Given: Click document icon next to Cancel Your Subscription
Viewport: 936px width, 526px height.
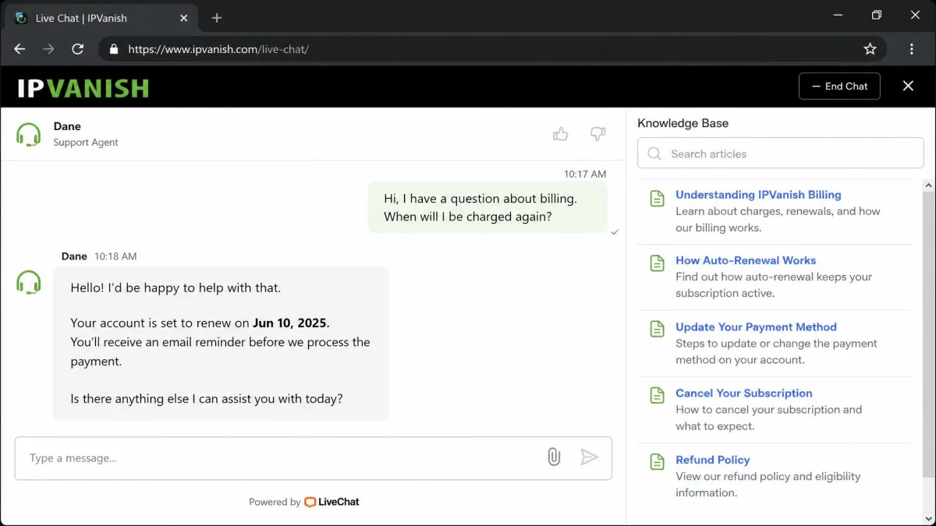Looking at the screenshot, I should (x=658, y=396).
